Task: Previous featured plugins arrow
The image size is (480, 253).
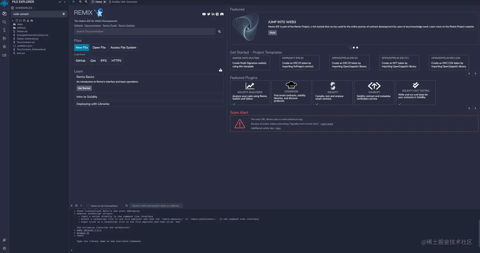Action: (469, 108)
